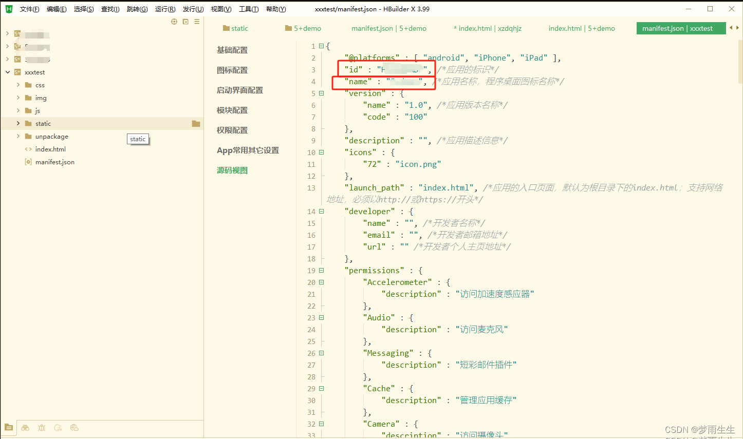
Task: Fold the Audio block at line 23
Action: click(x=321, y=318)
